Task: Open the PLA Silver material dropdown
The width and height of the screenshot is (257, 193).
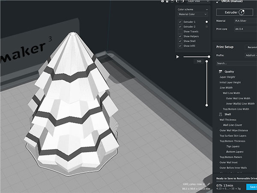Action: (244, 21)
